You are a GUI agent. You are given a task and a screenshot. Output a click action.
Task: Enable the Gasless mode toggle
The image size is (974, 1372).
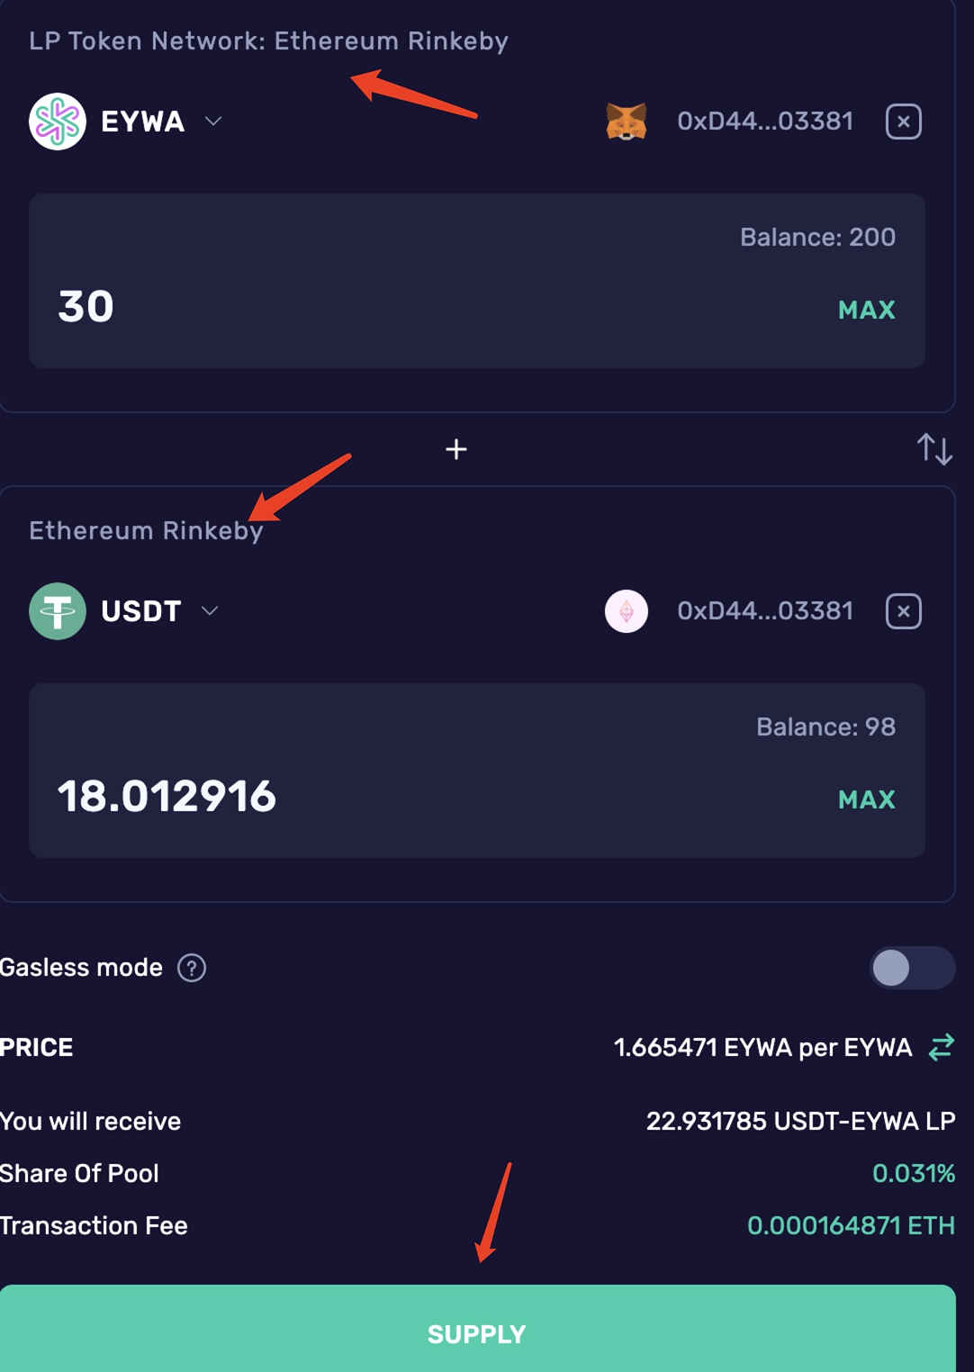pos(912,968)
